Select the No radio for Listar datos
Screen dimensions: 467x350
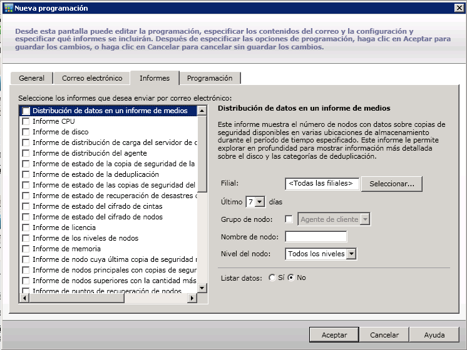tap(291, 277)
